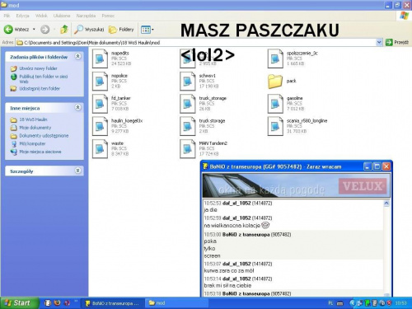Open the views mode dropdown icon
Viewport: 412px width, 309px height.
coord(147,30)
